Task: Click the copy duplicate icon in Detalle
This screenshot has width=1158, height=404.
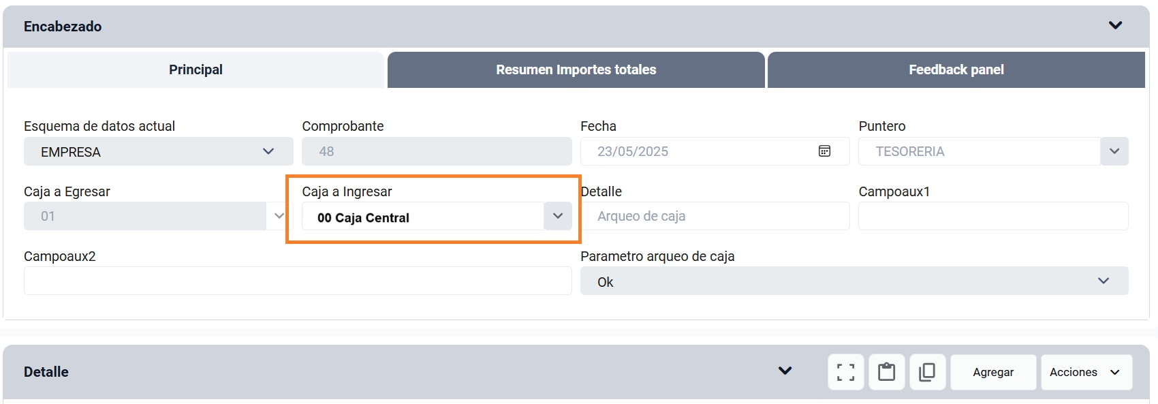Action: pos(927,372)
